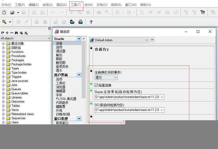Open the 工具(T) menu
The height and width of the screenshot is (149, 218).
click(76, 5)
